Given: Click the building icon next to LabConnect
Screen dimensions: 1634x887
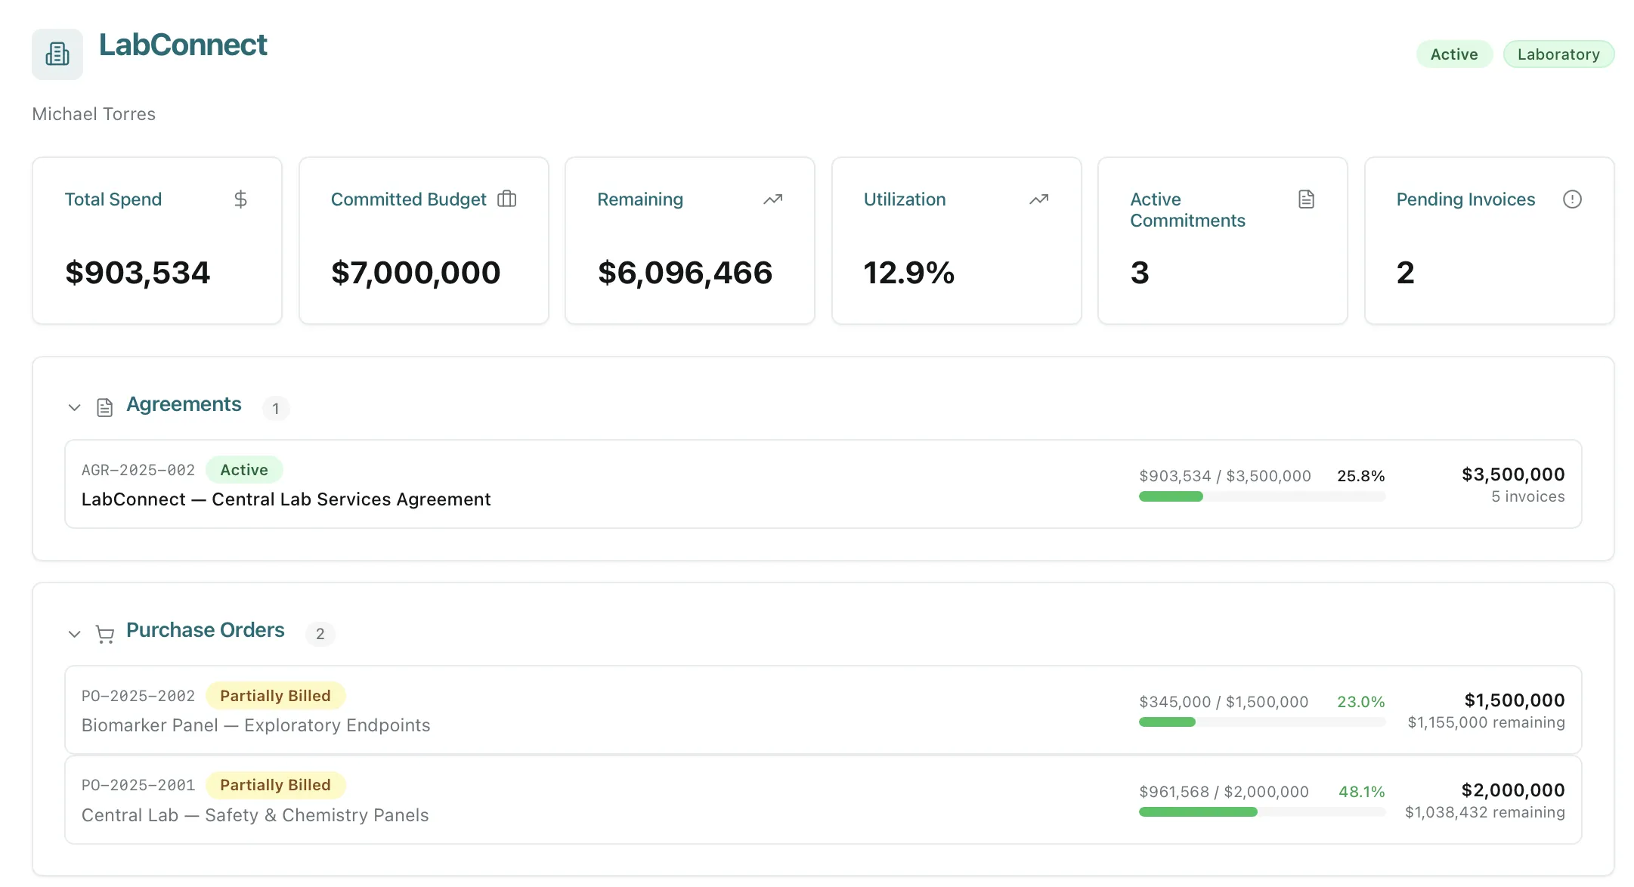Looking at the screenshot, I should (x=57, y=54).
